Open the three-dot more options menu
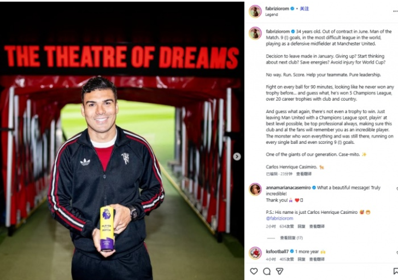 [395, 11]
